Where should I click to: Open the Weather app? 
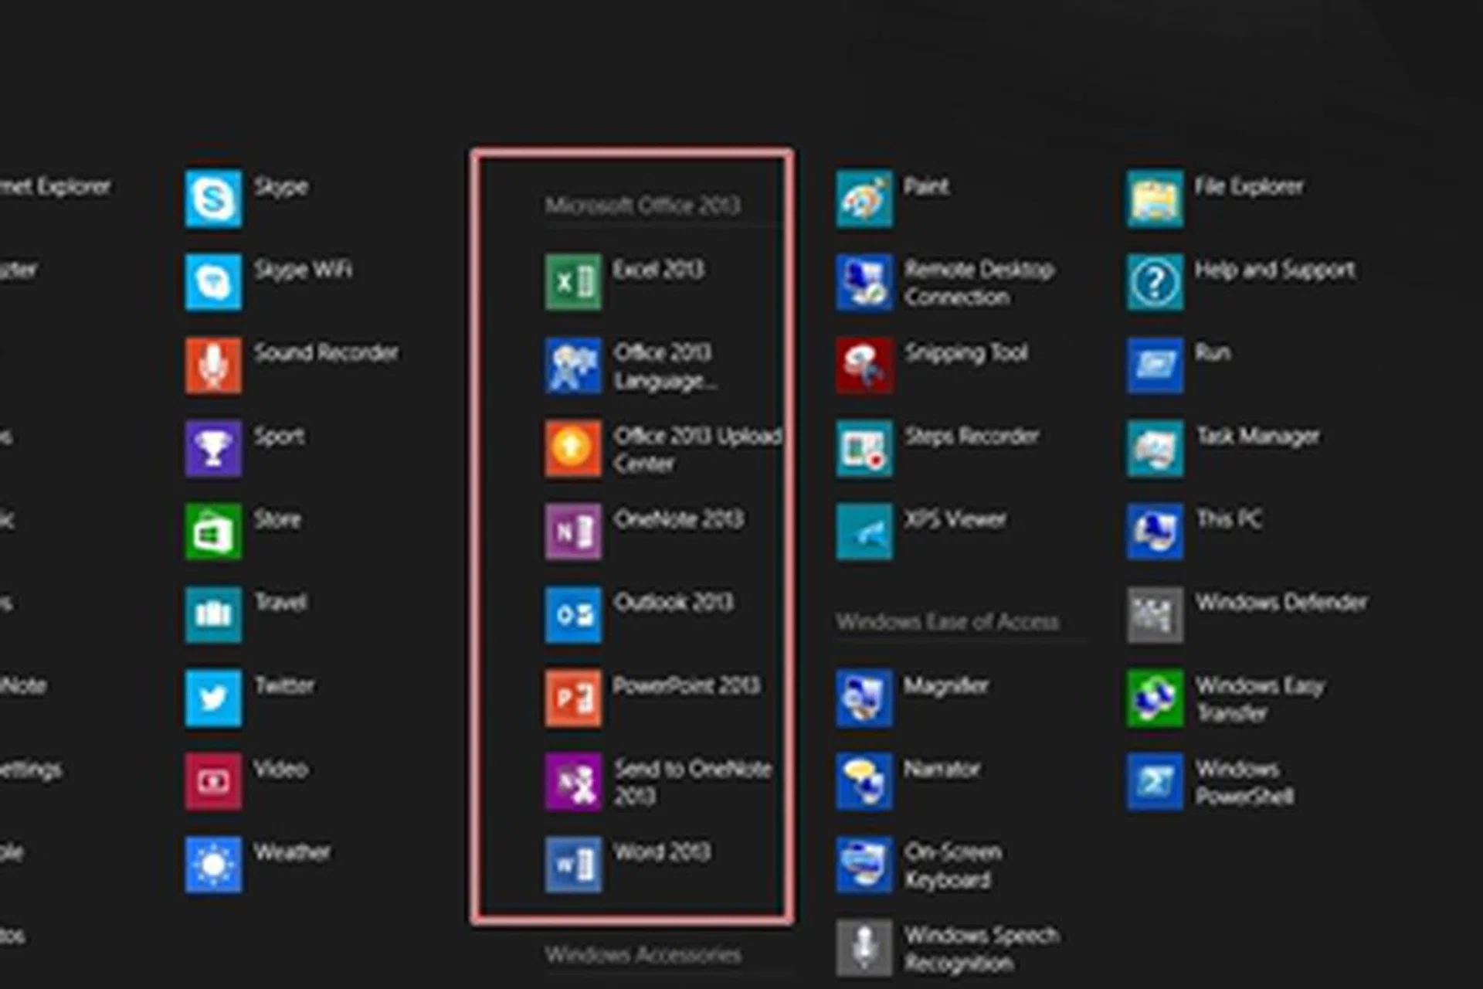(294, 852)
